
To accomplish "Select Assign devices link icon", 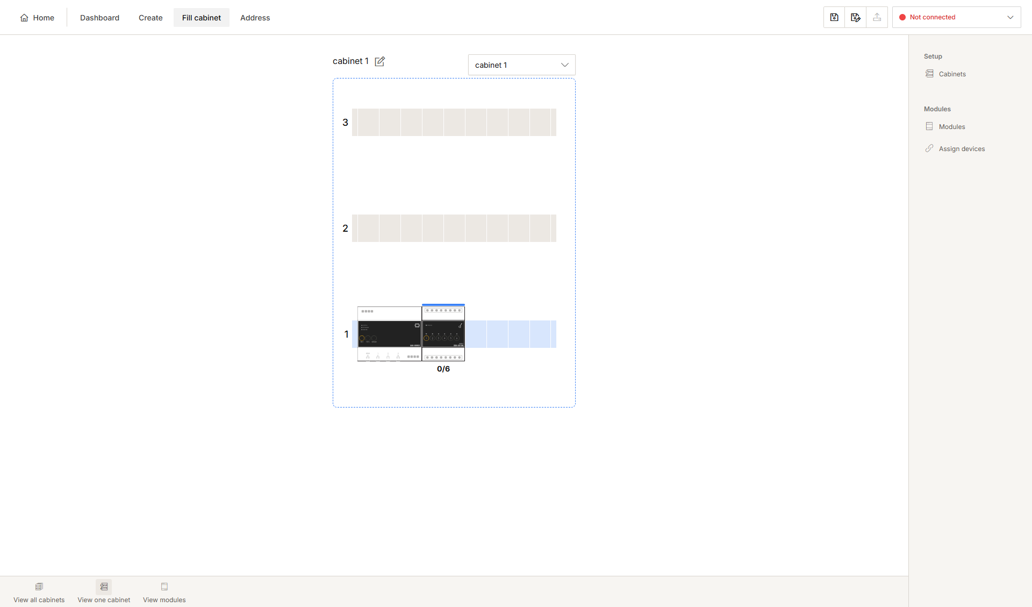I will [x=929, y=148].
